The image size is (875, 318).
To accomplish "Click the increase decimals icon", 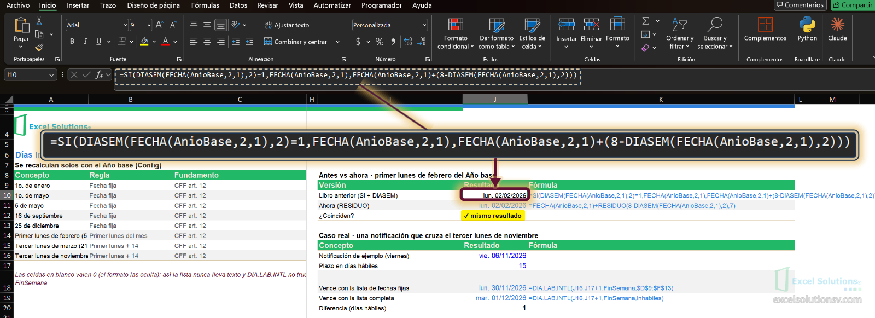I will coord(408,42).
